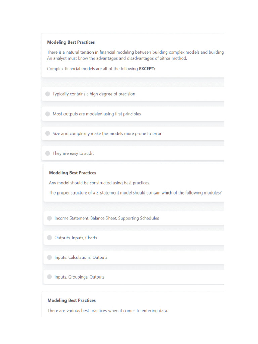Image resolution: width=258 pixels, height=344 pixels.
Task: Choose 'Most outputs are modeled using first principles' radio
Action: tap(48, 114)
